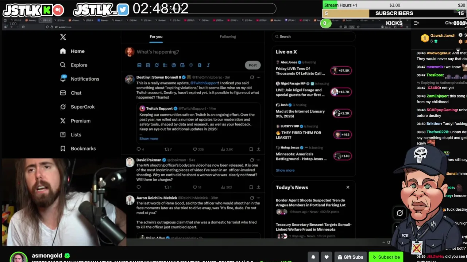This screenshot has width=467, height=262.
Task: Click Grok icon on David Pakman's post
Action: coord(252,160)
